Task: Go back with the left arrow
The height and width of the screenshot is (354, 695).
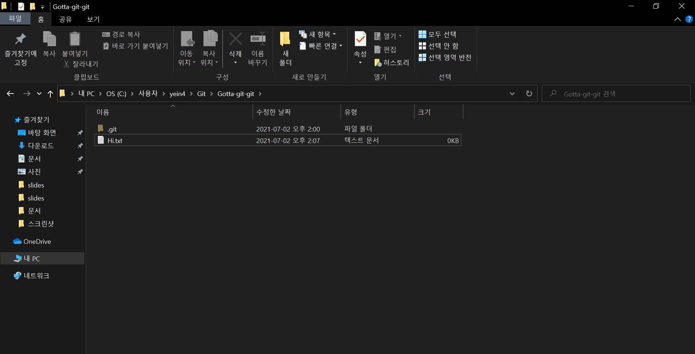Action: click(10, 94)
